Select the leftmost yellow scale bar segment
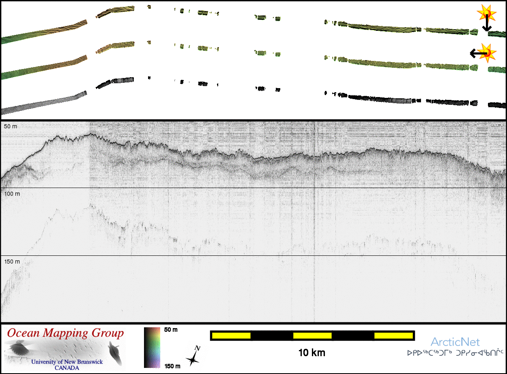 point(231,335)
